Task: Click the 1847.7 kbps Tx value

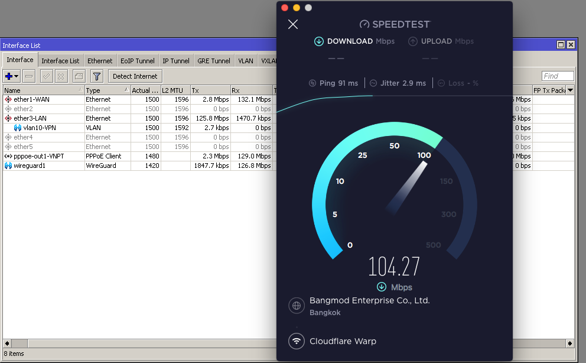Action: pyautogui.click(x=211, y=166)
